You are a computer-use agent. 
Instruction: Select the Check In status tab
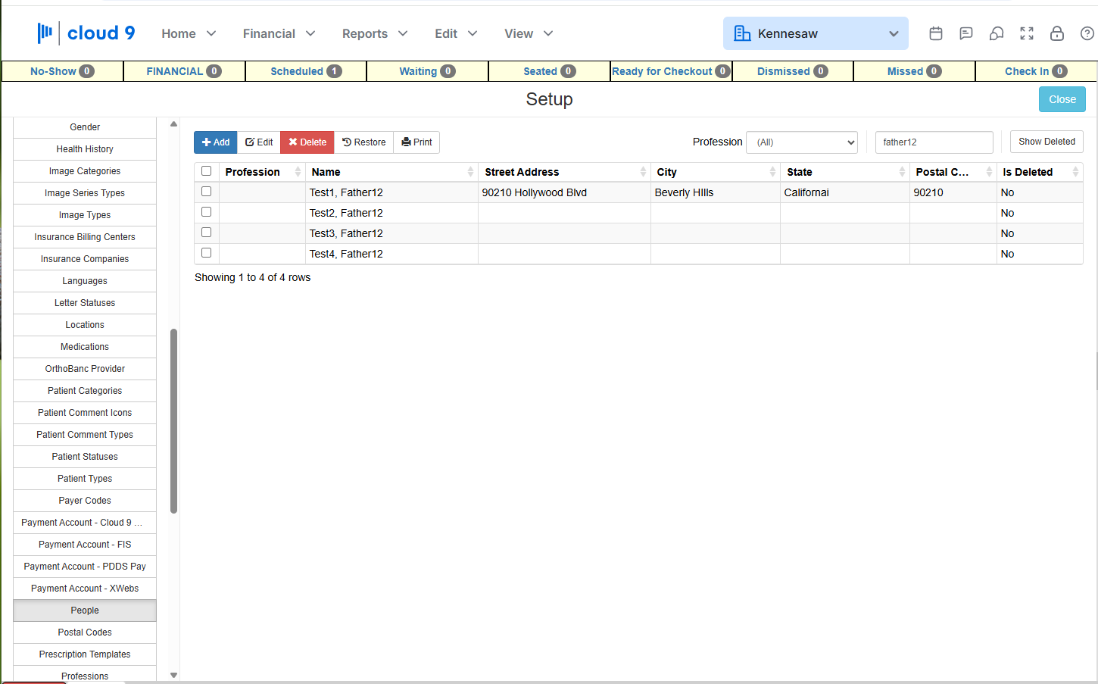[x=1036, y=71]
